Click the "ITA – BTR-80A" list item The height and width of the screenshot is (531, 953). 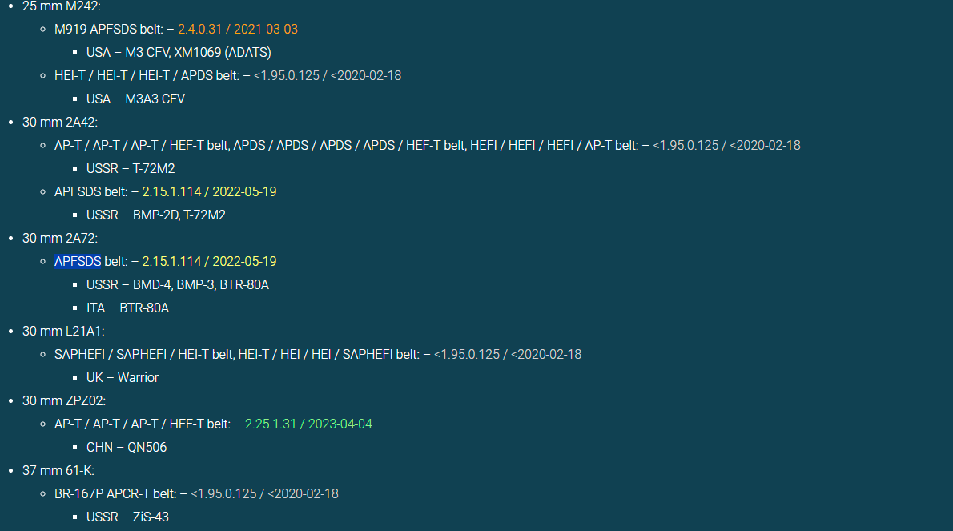(x=127, y=308)
